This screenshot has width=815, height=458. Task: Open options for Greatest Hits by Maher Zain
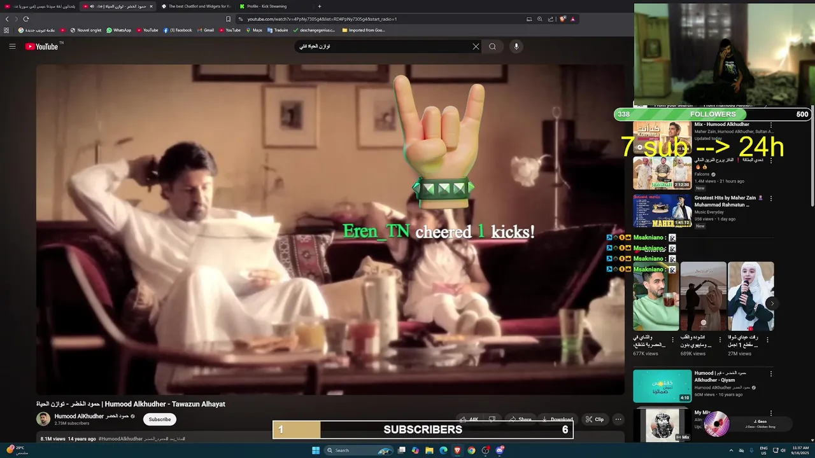pos(771,198)
